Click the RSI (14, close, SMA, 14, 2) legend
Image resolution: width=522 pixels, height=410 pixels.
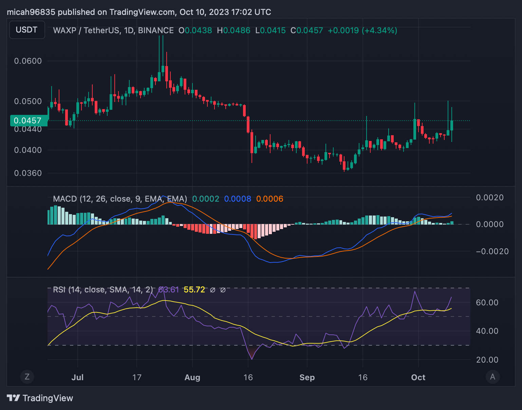tap(103, 290)
